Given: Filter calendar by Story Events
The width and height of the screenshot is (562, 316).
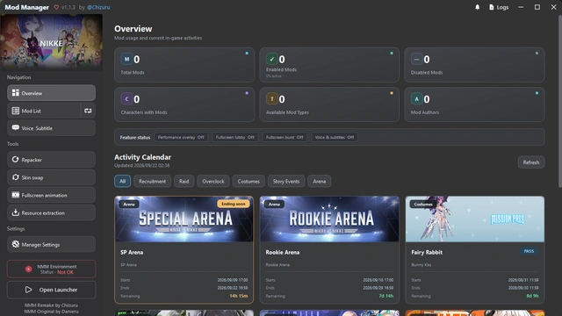Looking at the screenshot, I should [x=286, y=182].
